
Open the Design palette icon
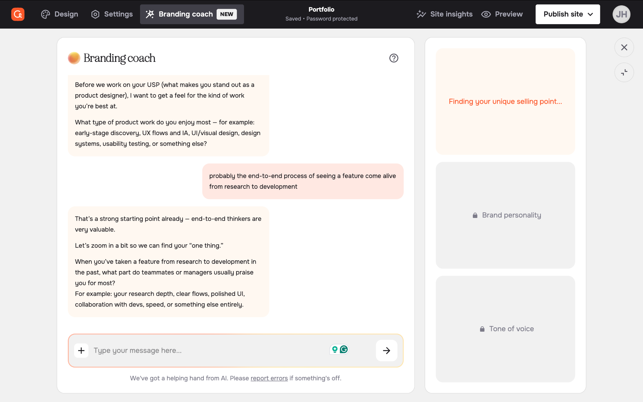[45, 14]
